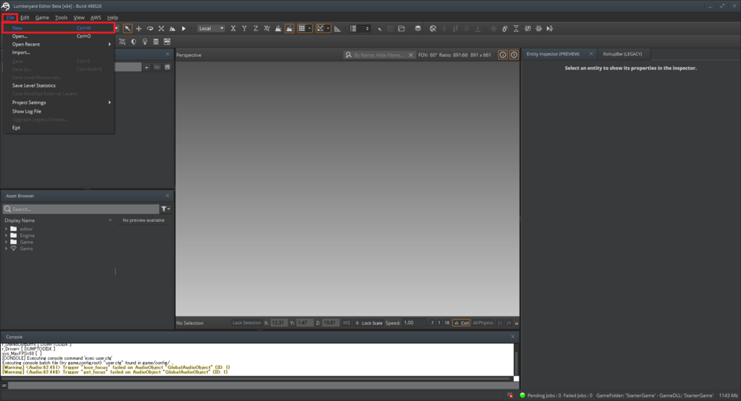
Task: Expand Project Settings submenu
Action: (59, 103)
